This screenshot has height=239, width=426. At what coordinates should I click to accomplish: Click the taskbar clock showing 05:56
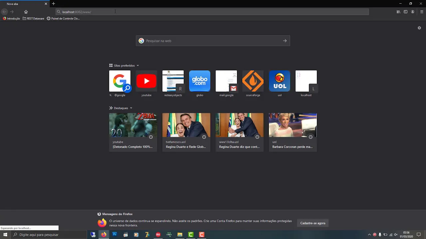click(x=406, y=235)
